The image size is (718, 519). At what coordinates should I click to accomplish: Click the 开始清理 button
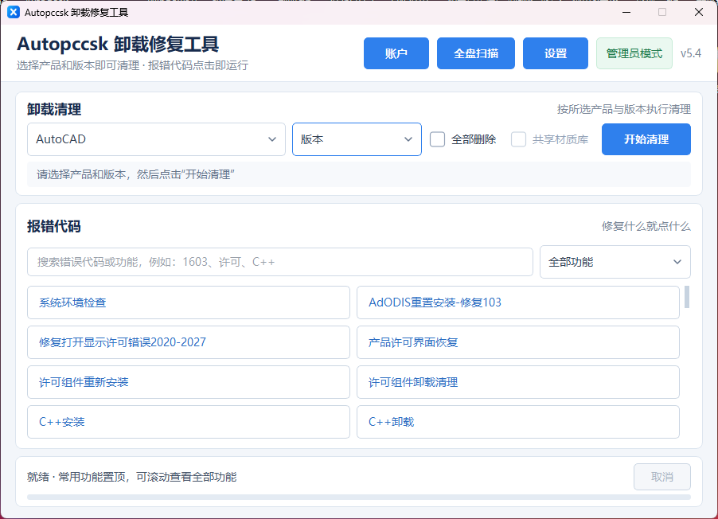(646, 139)
